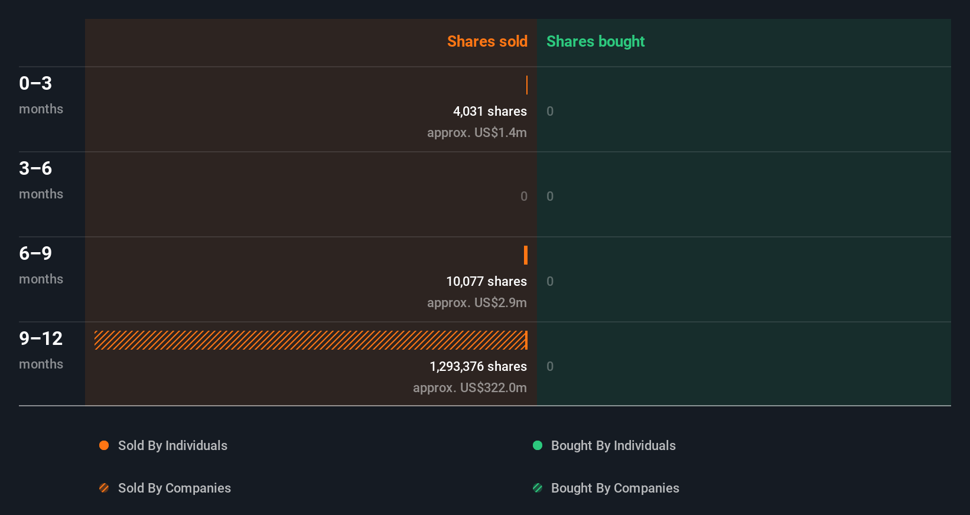Select the 6–9 months row label

41,265
